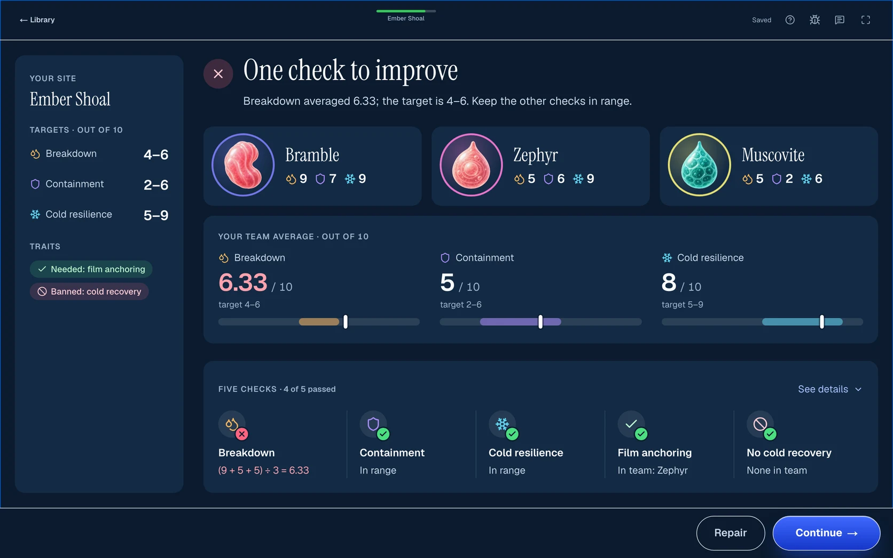
Task: Click the '4 of 5 passed' label
Action: tap(310, 389)
